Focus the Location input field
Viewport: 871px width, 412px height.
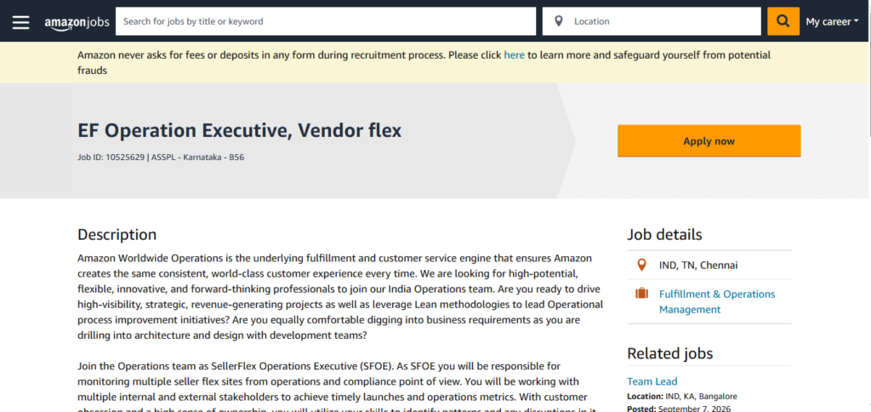[x=652, y=21]
